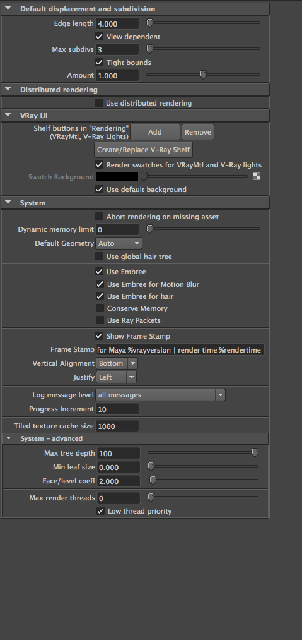Enable Conserve Memory option
Viewport: 302px width, 640px height.
pyautogui.click(x=100, y=308)
